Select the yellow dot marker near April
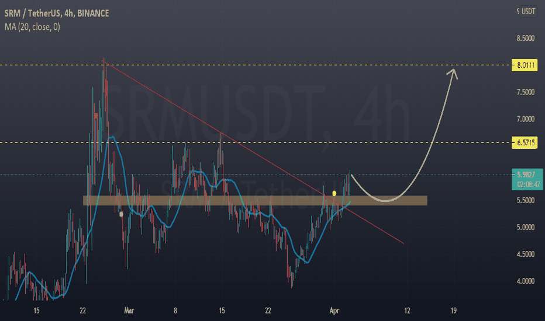Image resolution: width=545 pixels, height=321 pixels. 334,193
